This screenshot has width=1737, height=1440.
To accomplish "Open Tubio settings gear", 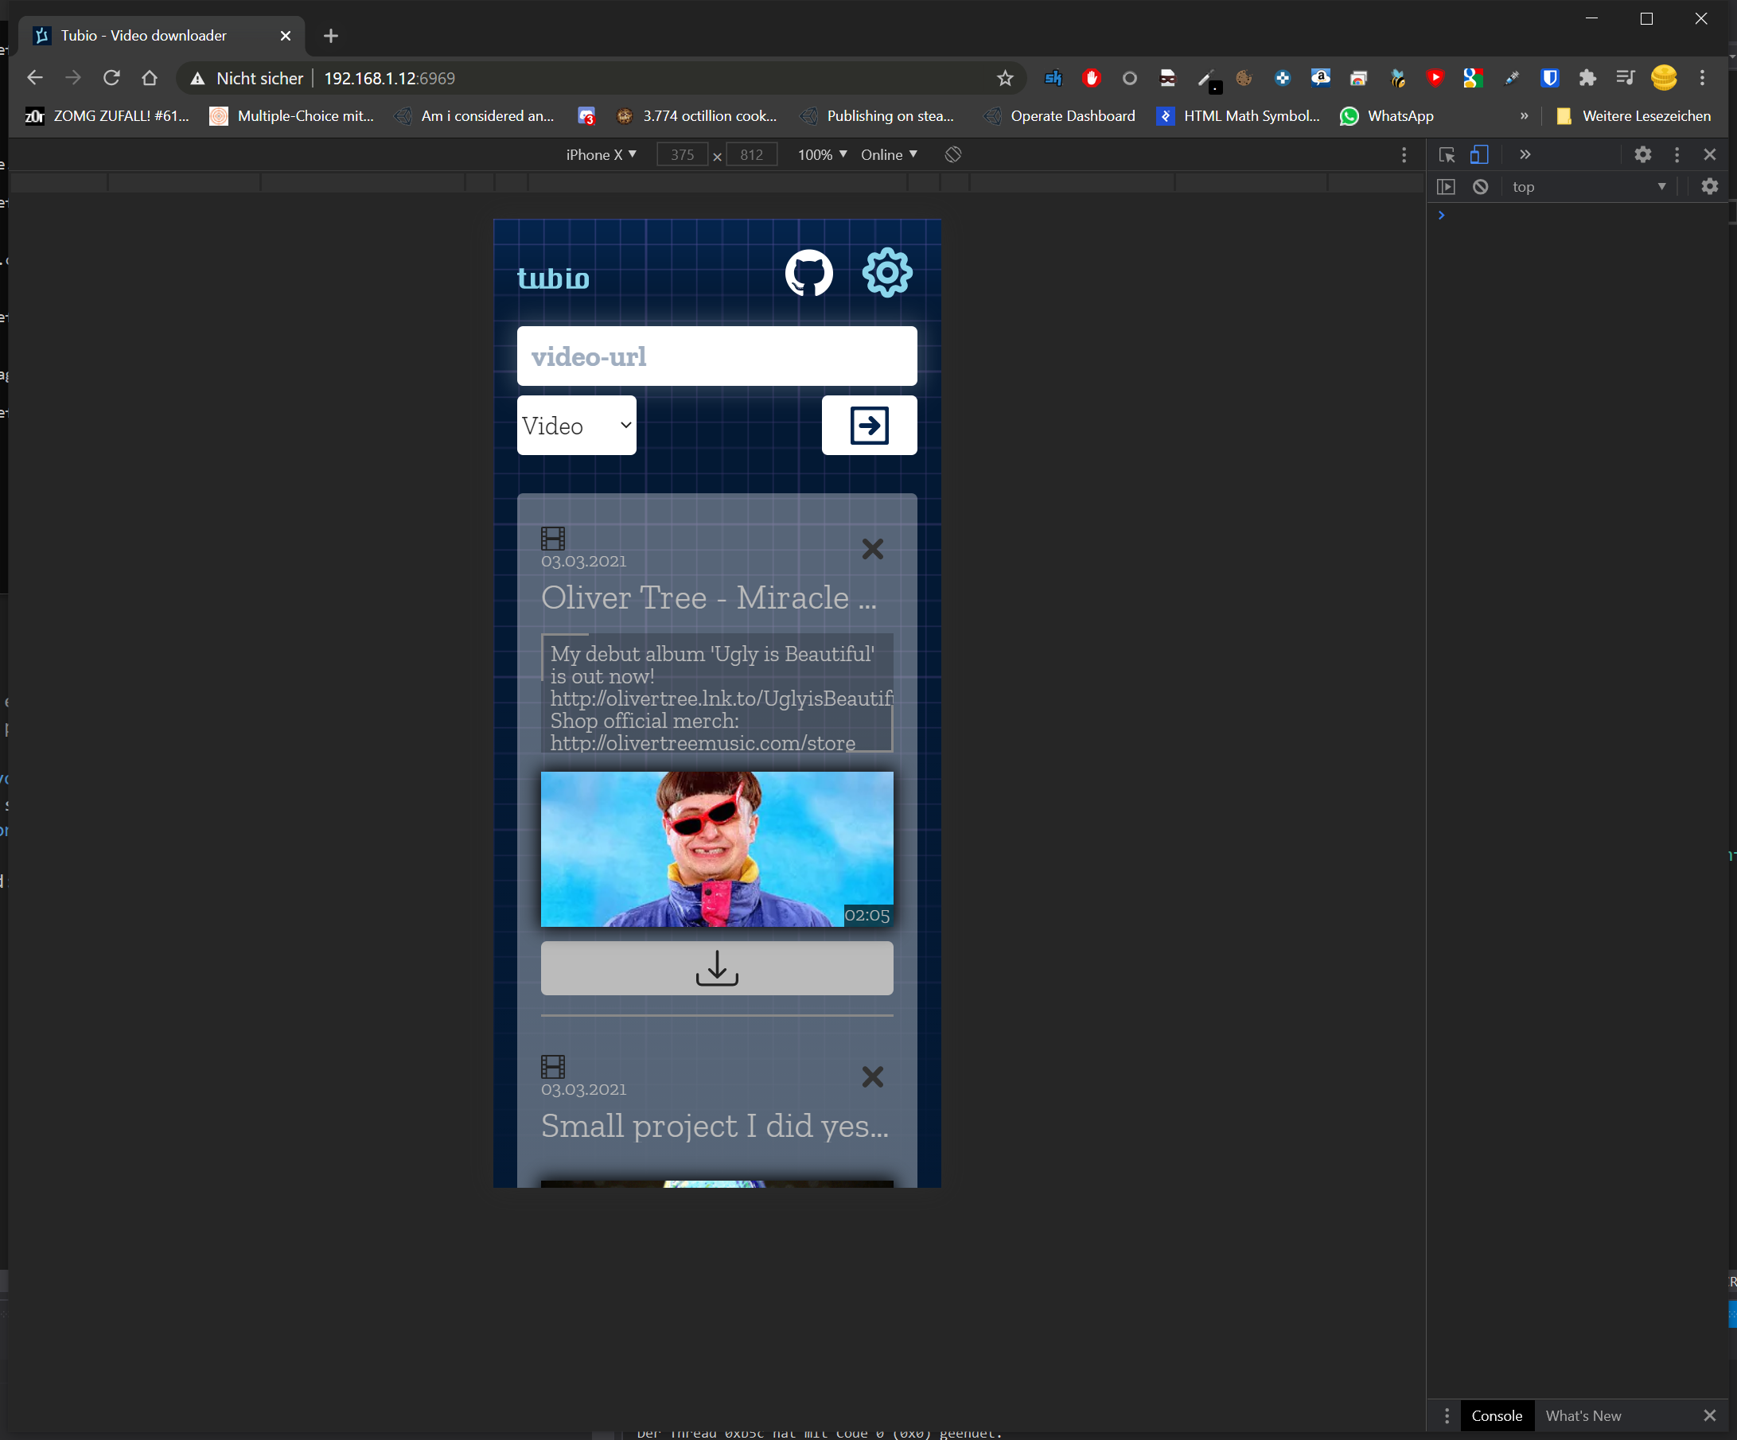I will (x=886, y=273).
